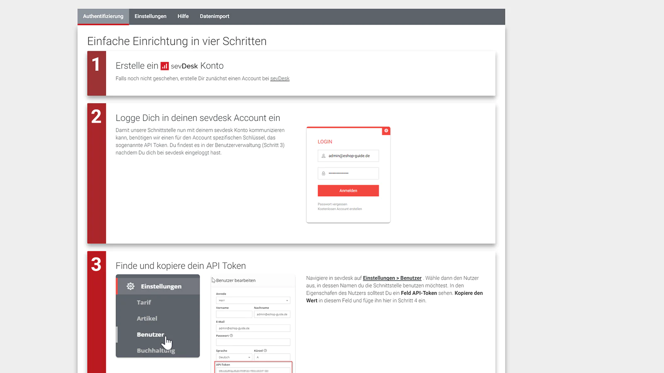The image size is (664, 373).
Task: Click the 'Benutzer bearbeiten' title
Action: pyautogui.click(x=236, y=281)
